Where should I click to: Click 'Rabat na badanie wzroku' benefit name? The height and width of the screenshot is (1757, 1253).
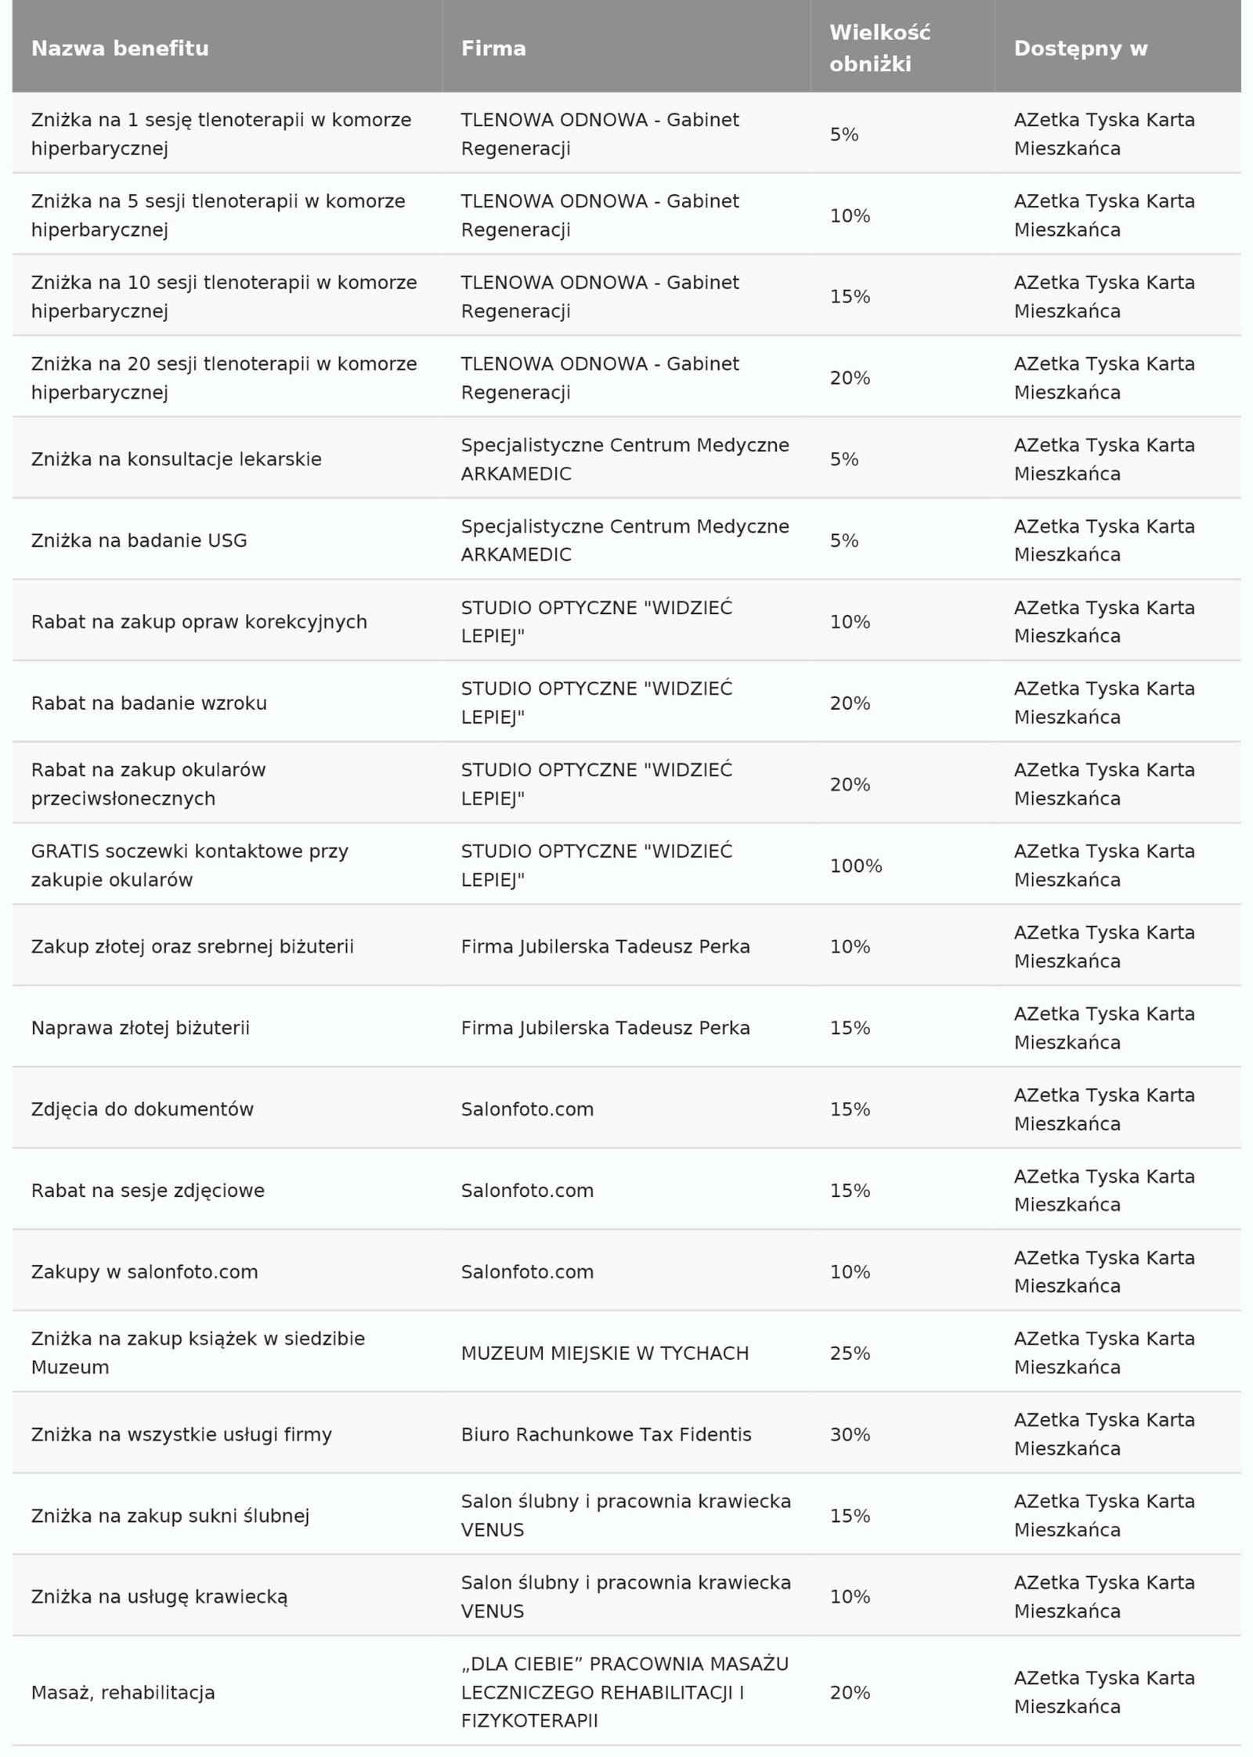pyautogui.click(x=149, y=703)
